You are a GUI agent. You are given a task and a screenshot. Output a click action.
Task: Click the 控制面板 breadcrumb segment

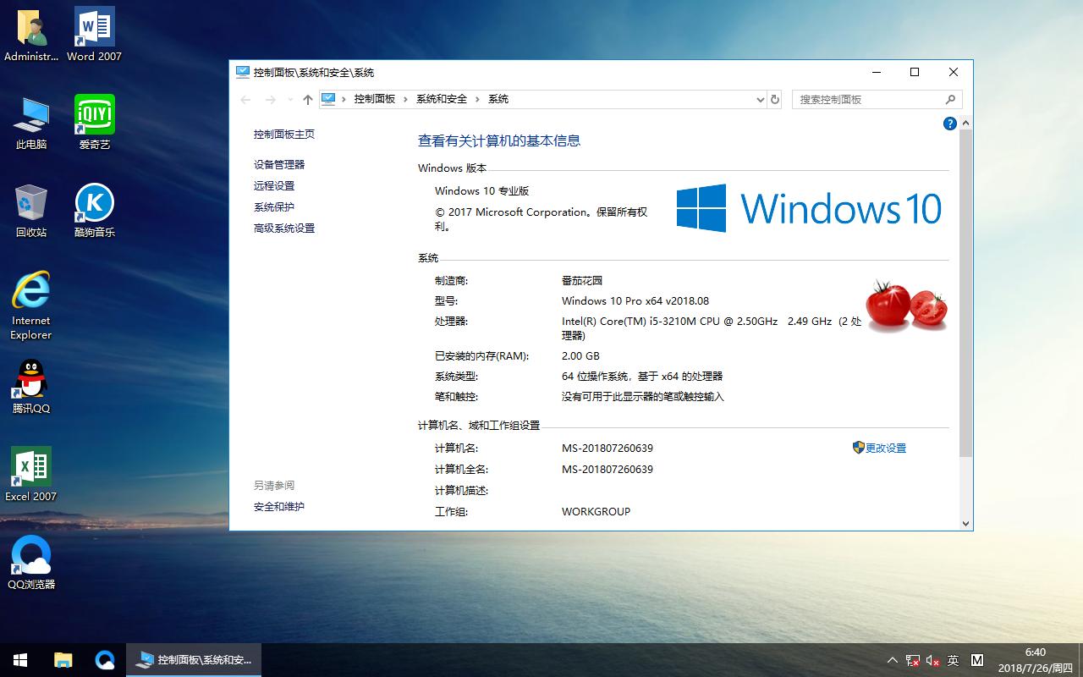pyautogui.click(x=375, y=99)
